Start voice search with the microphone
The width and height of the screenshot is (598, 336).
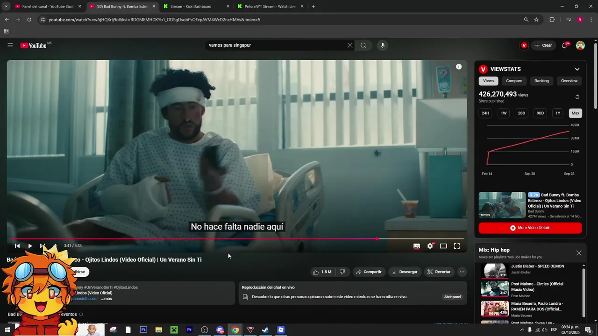pyautogui.click(x=383, y=45)
